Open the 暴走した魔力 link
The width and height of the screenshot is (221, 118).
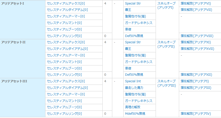point(134,88)
